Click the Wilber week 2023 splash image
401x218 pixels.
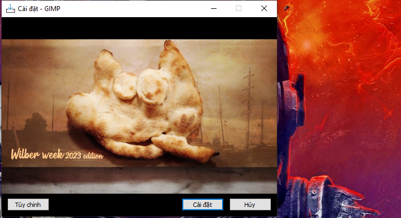[139, 116]
